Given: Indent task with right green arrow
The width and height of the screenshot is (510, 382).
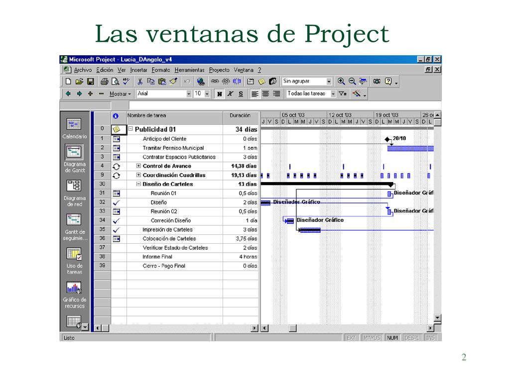Looking at the screenshot, I should 79,94.
